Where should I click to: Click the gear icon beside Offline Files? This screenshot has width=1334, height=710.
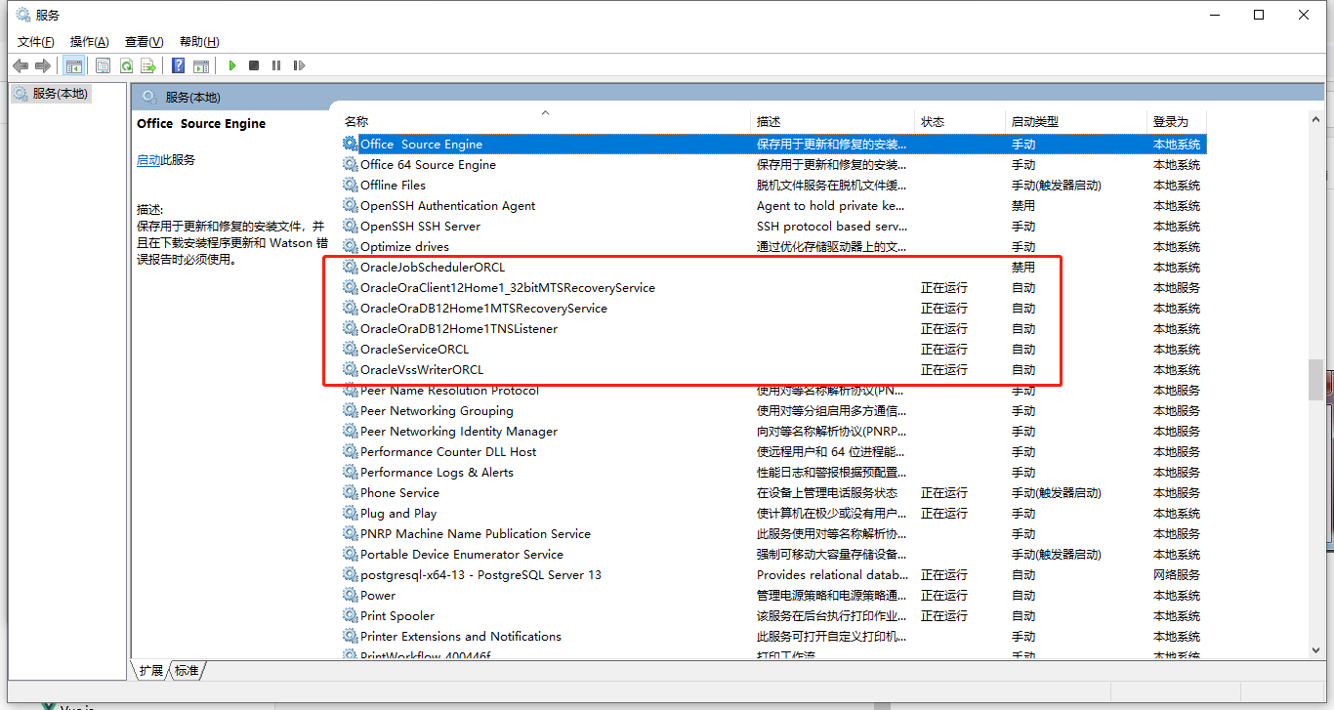[x=351, y=185]
